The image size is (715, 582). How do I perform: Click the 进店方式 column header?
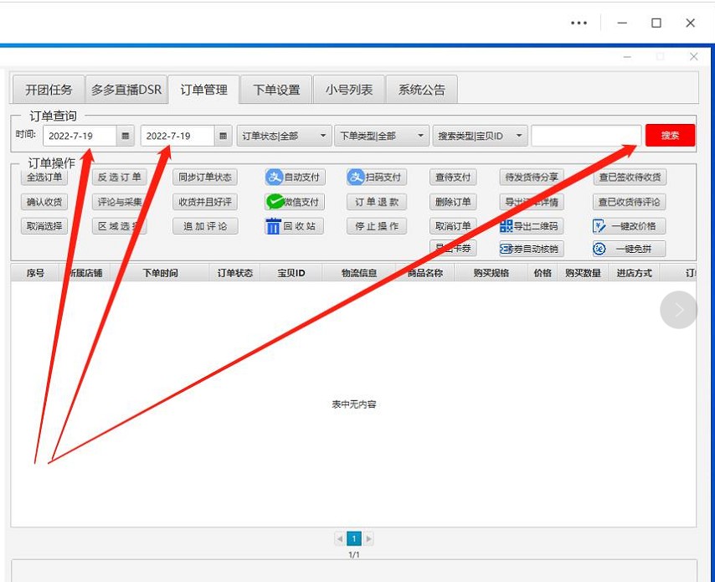pyautogui.click(x=634, y=273)
